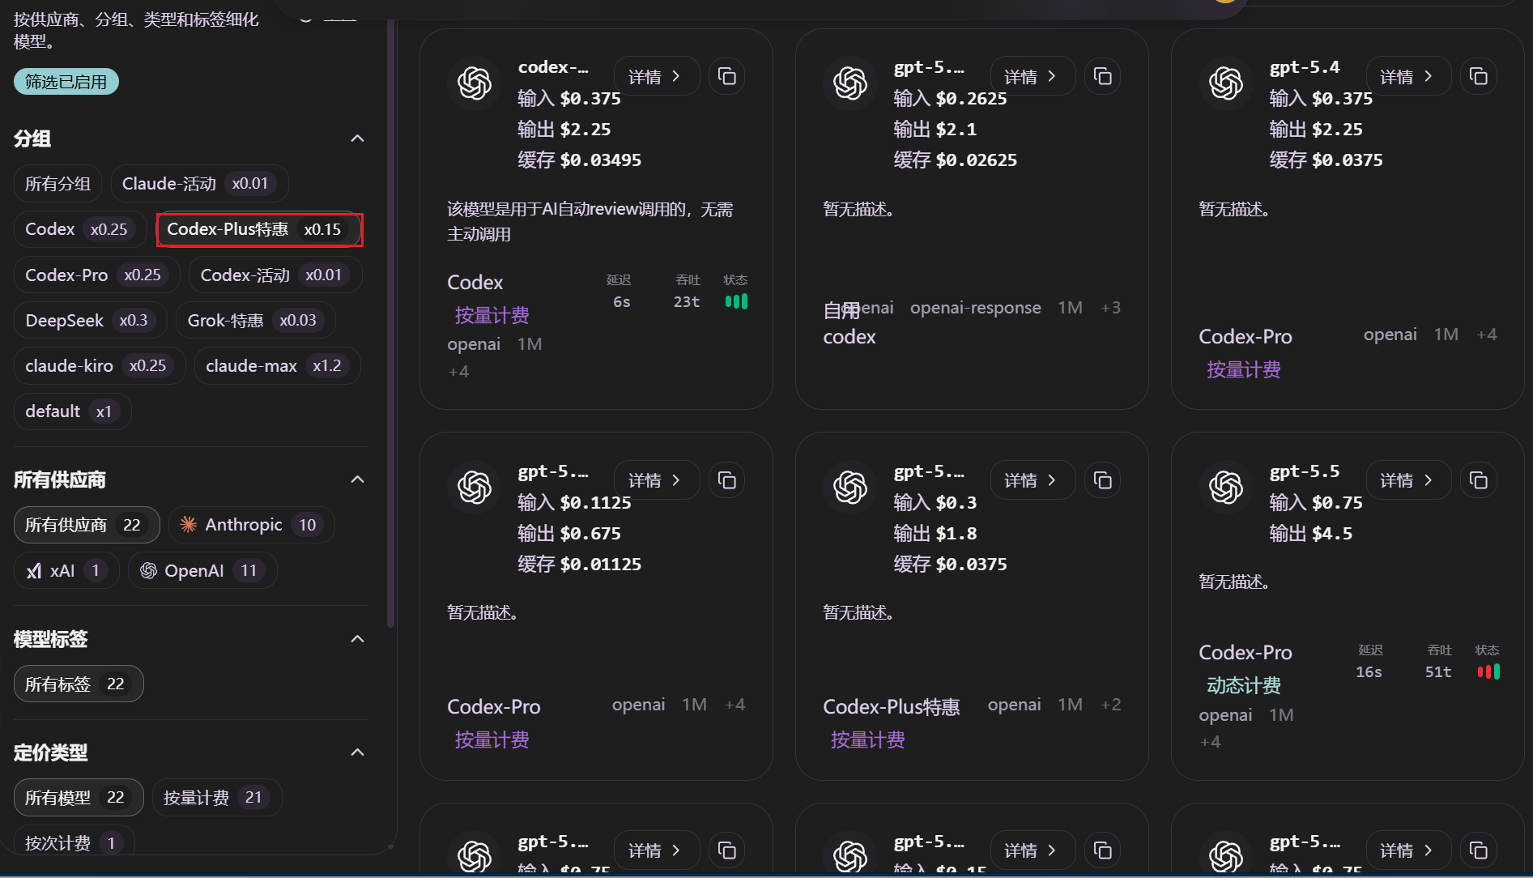Click the copy icon on the gpt-5.5 card
Viewport: 1533px width, 878px height.
1479,480
